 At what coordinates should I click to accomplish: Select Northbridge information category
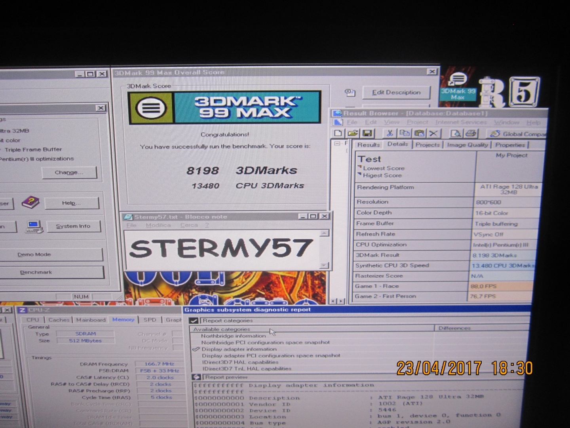pos(234,336)
